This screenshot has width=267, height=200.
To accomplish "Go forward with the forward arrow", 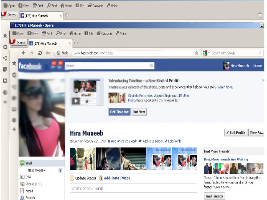I will tap(32, 53).
